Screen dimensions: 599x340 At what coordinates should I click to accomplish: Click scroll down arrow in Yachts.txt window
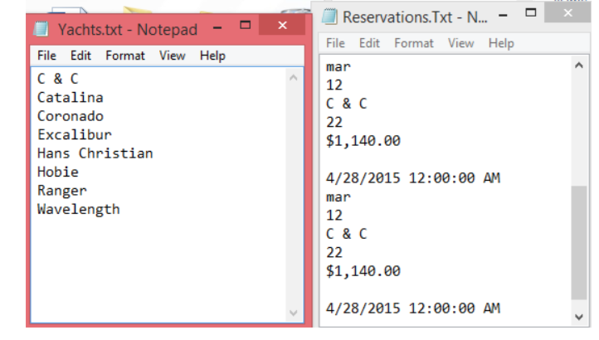point(292,313)
